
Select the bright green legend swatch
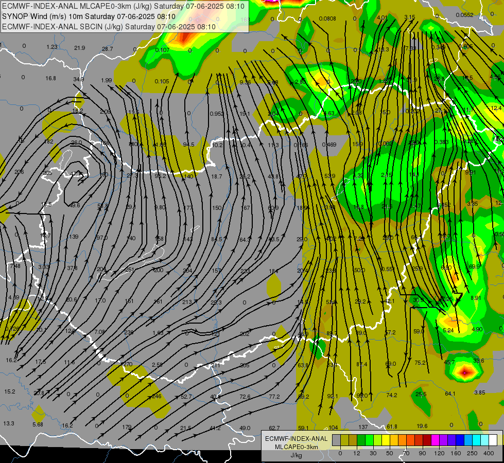pos(370,440)
